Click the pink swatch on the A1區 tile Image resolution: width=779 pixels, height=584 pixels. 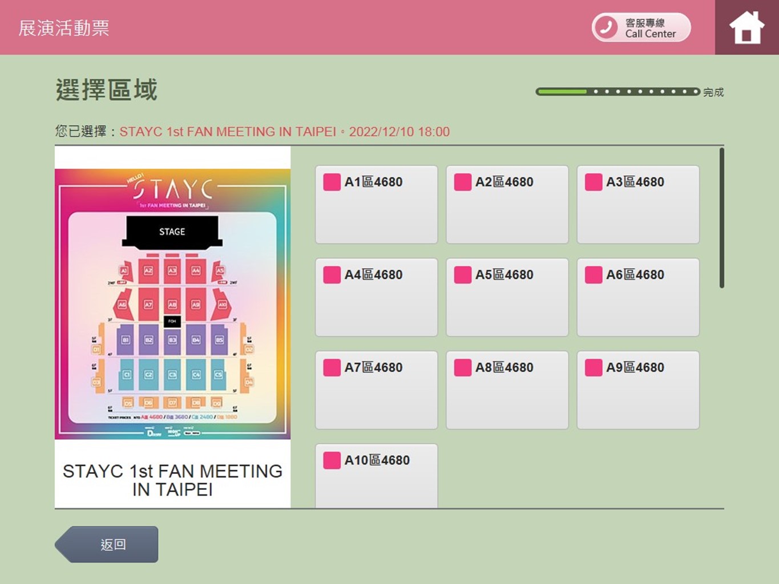pyautogui.click(x=332, y=182)
